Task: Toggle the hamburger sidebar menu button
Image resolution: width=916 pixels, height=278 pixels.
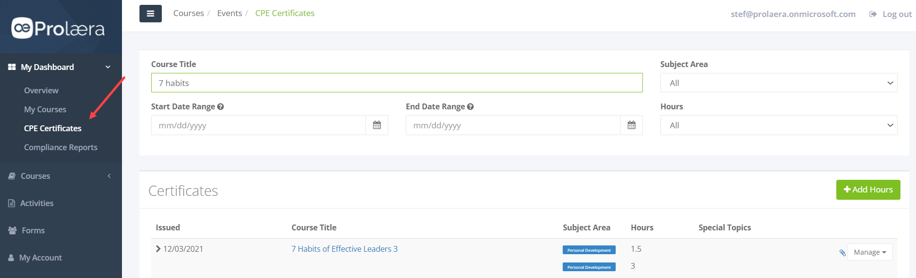Action: (x=150, y=14)
